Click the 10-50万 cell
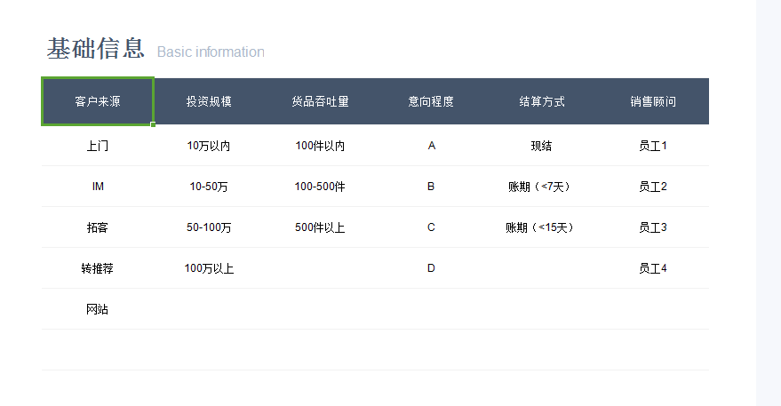The image size is (781, 406). pyautogui.click(x=209, y=187)
